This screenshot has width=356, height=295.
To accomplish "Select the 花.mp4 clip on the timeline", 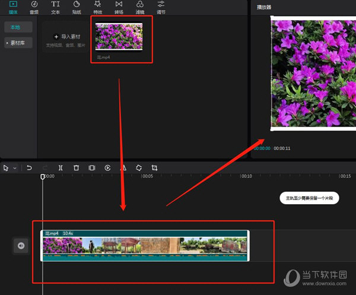I will coord(145,246).
